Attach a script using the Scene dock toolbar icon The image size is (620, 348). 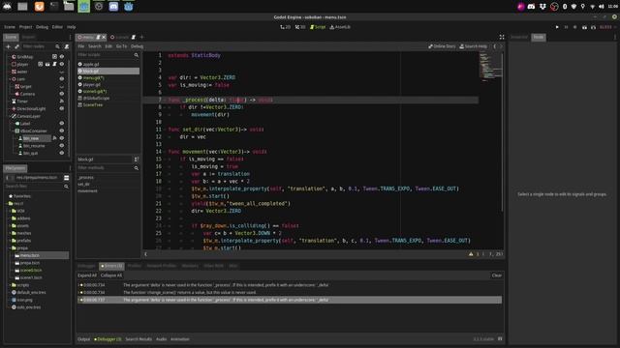tap(67, 46)
